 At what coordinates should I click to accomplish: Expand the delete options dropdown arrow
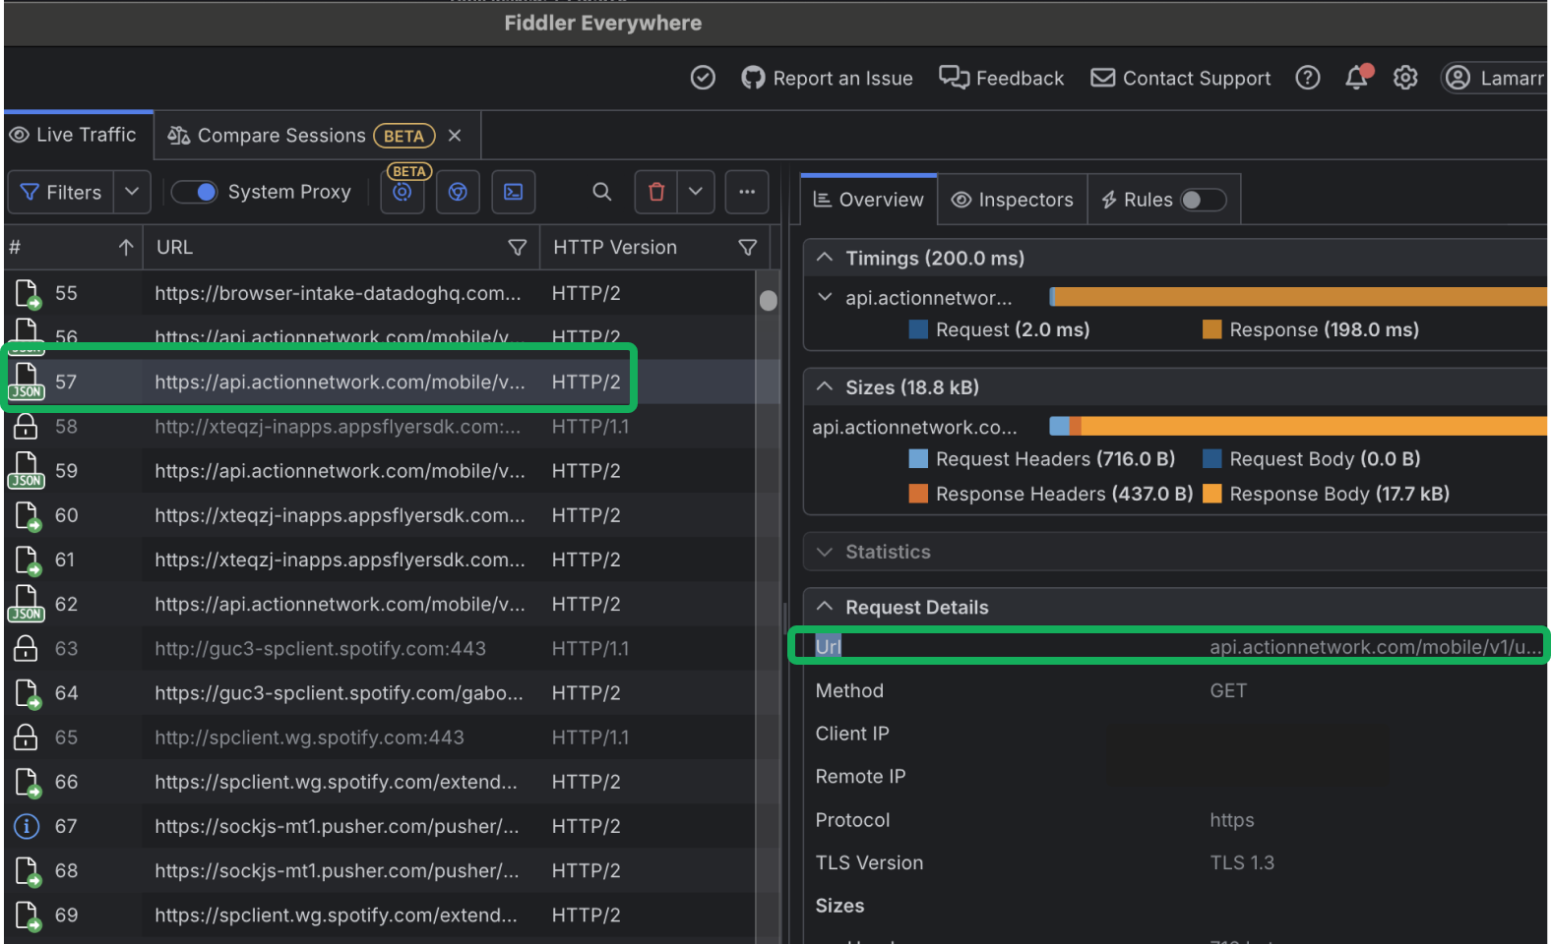click(x=695, y=192)
